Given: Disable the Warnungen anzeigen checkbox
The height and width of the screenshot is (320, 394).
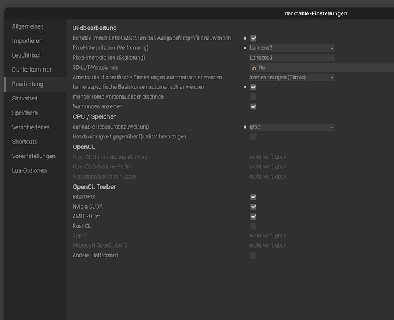Looking at the screenshot, I should click(x=253, y=107).
